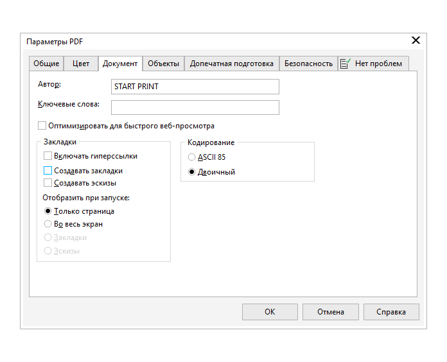Select Двоичный encoding option
Viewport: 447px width, 362px height.
click(x=191, y=172)
